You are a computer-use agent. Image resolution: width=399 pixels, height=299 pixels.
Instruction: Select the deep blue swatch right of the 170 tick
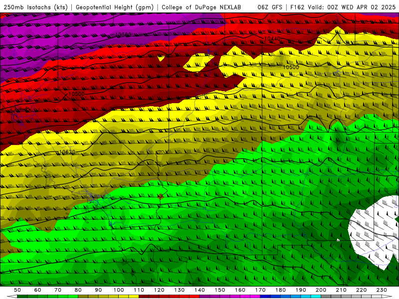(265, 297)
